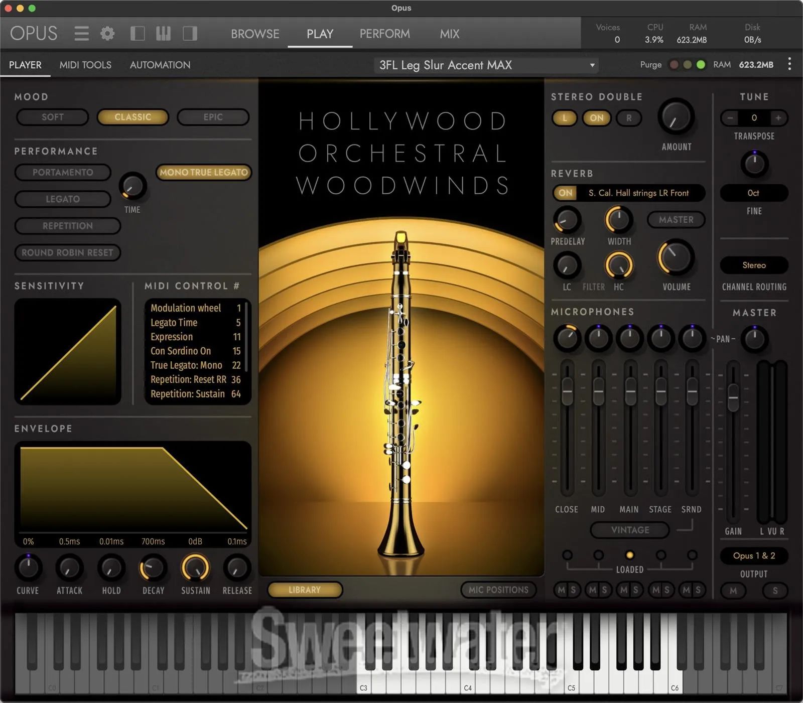The width and height of the screenshot is (803, 703).
Task: Turn off Stereo Double ON switch
Action: pyautogui.click(x=597, y=118)
